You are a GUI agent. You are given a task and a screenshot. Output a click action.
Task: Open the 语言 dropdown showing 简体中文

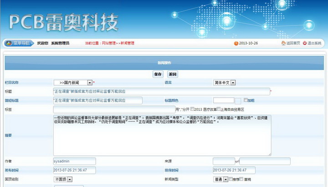[x=224, y=83]
